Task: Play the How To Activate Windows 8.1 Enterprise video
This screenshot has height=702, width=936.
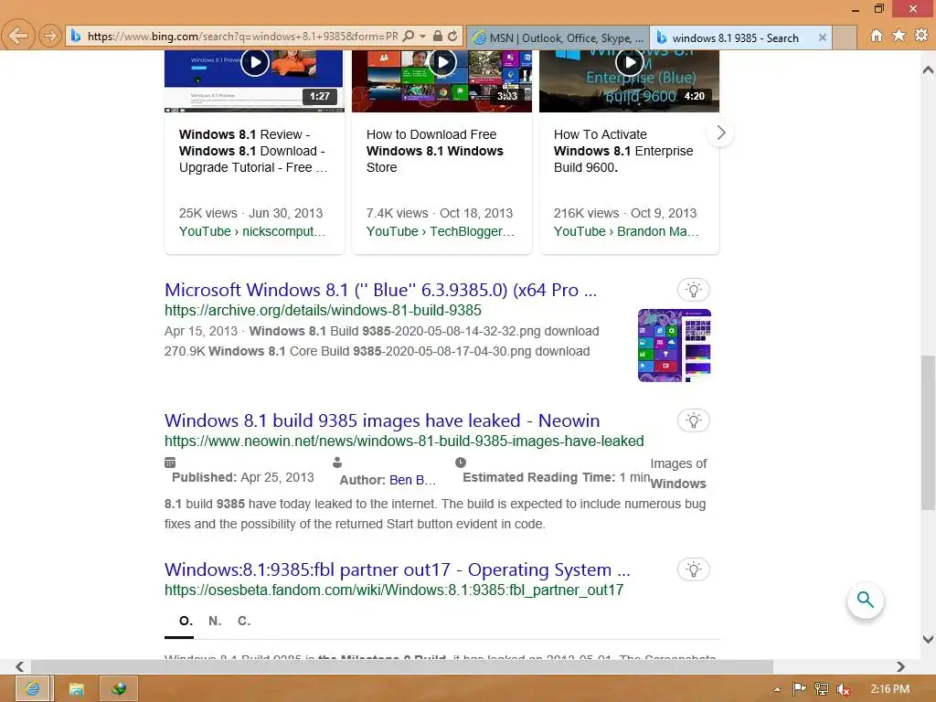Action: [630, 62]
